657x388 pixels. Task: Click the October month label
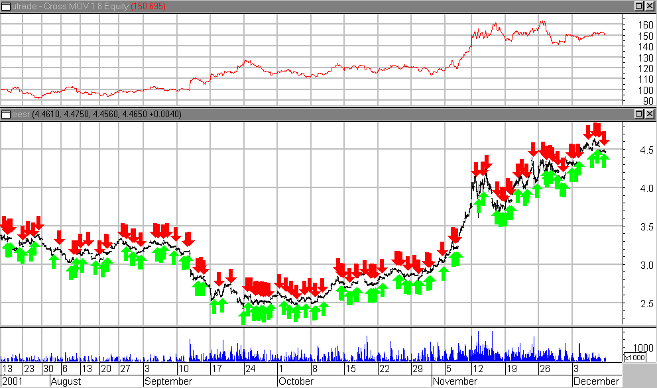[x=296, y=381]
